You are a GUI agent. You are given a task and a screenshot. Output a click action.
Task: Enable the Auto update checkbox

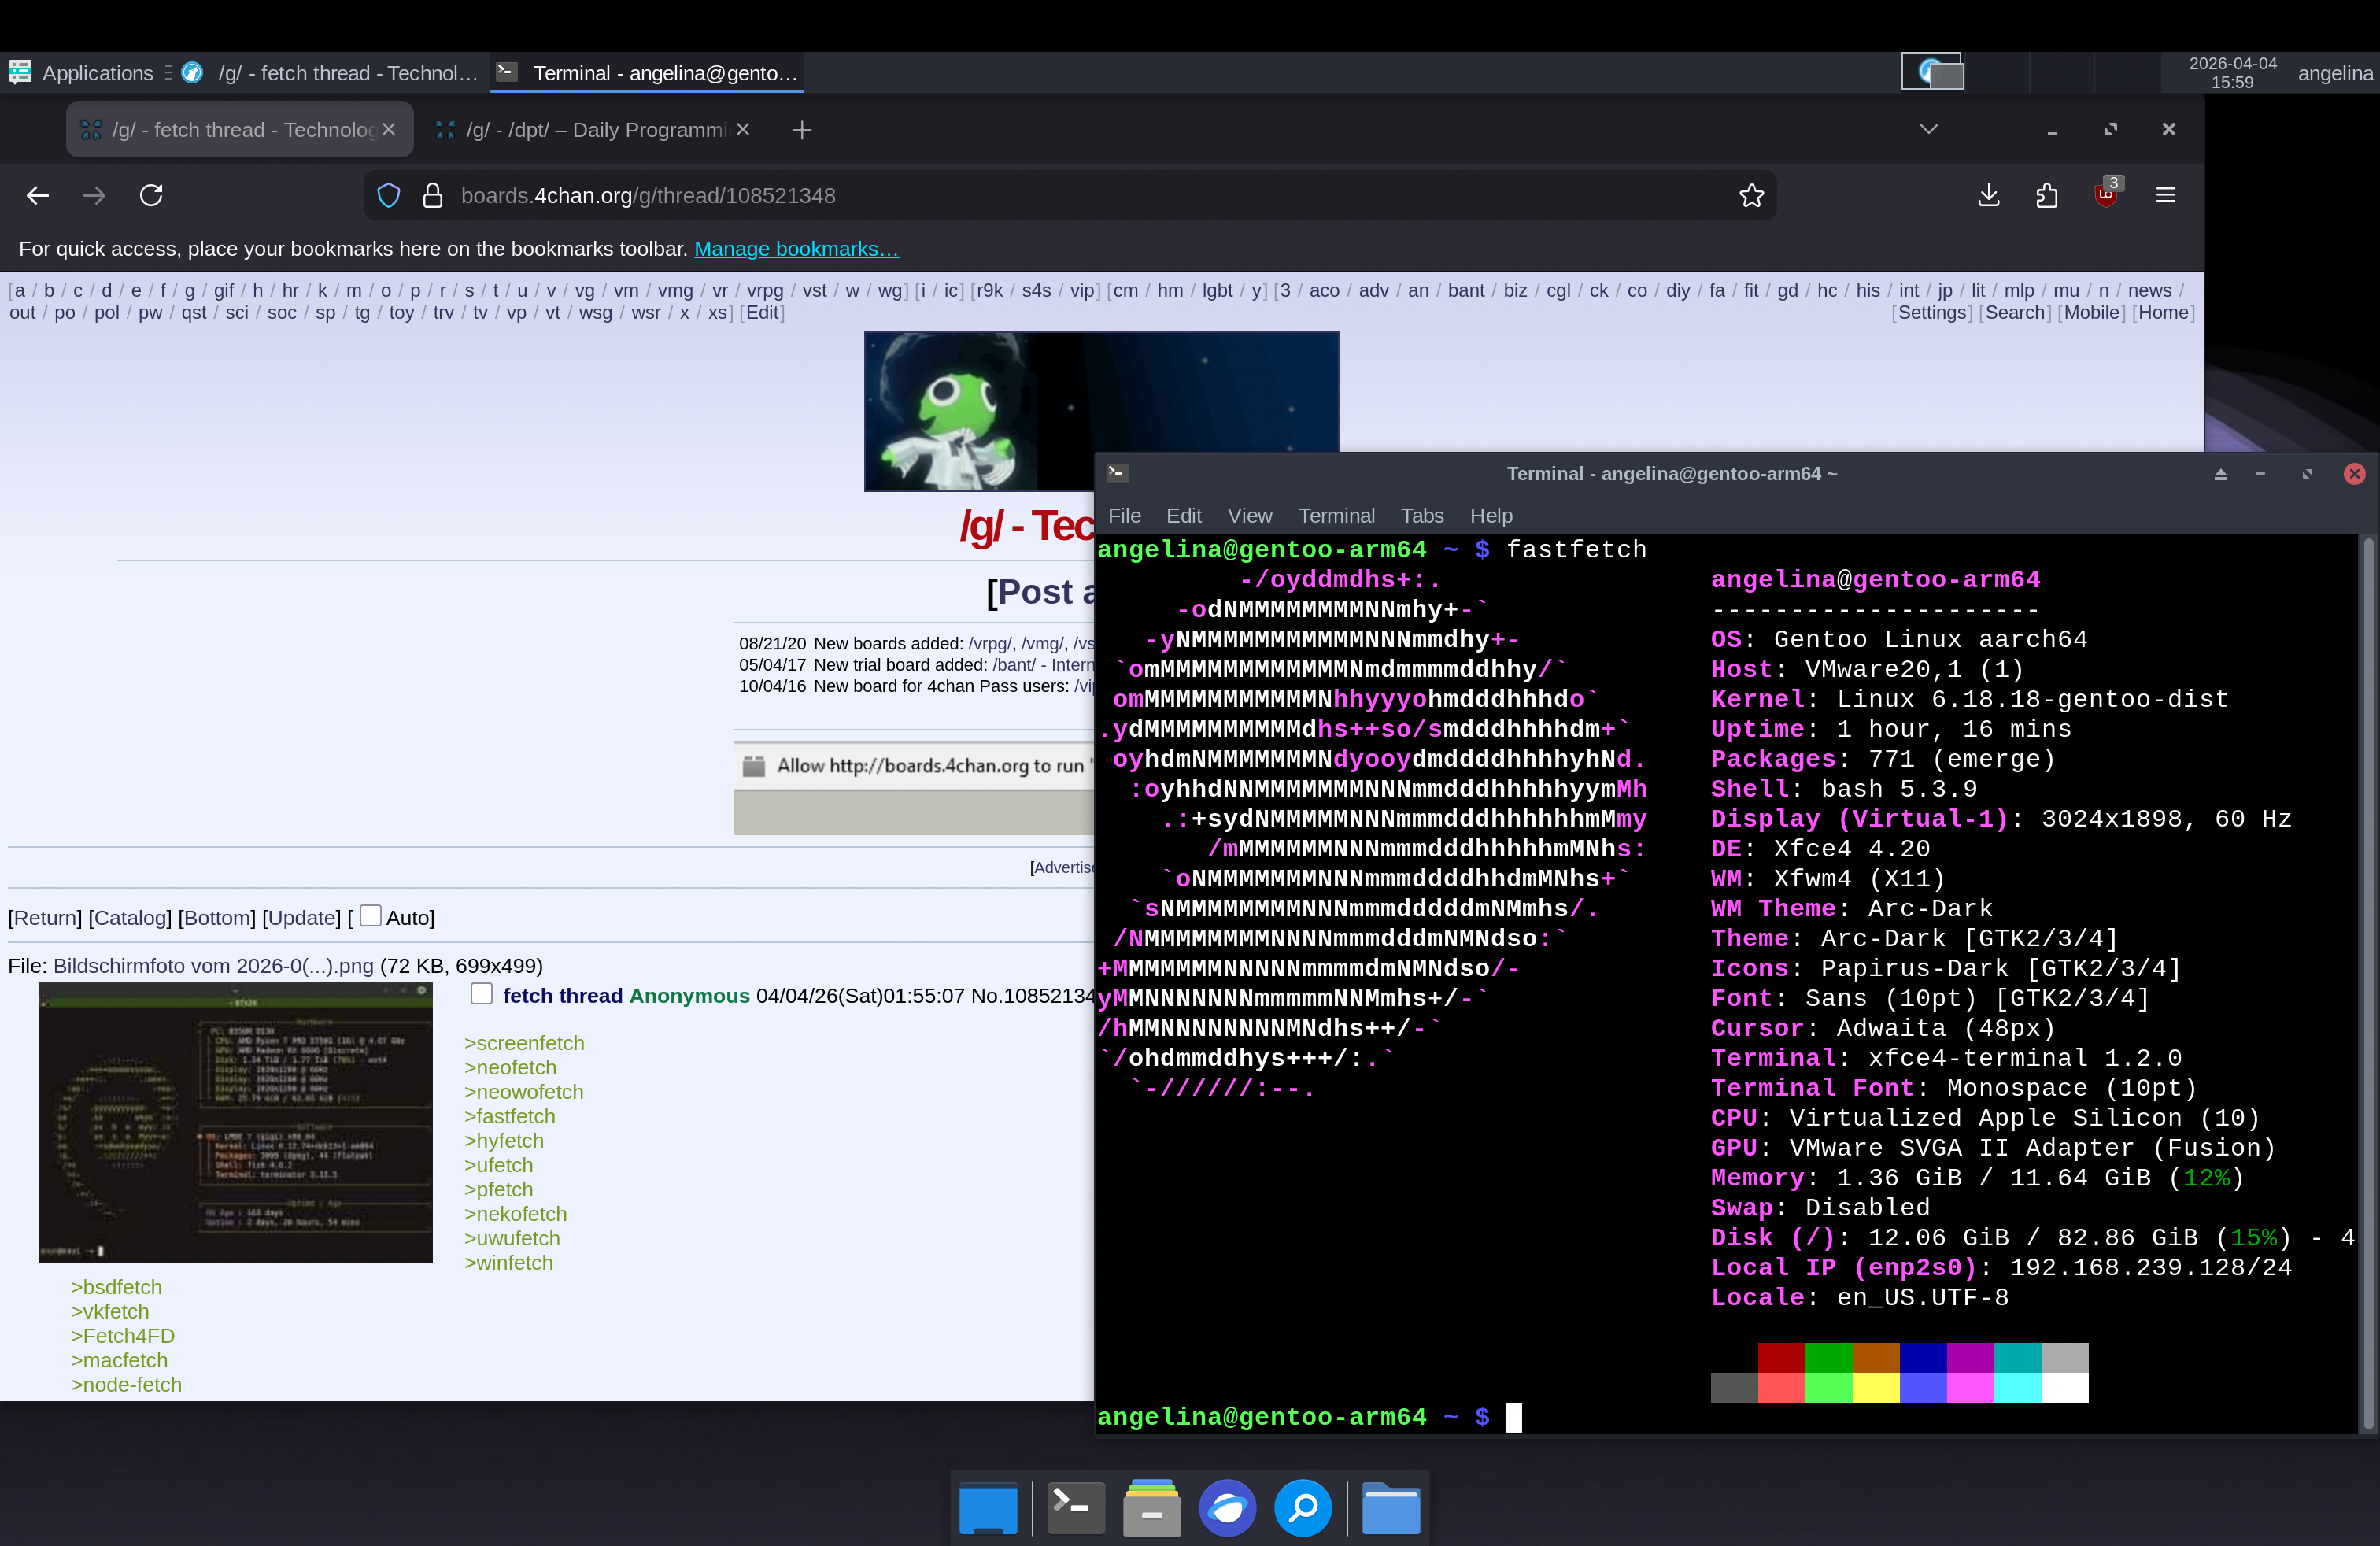(370, 915)
